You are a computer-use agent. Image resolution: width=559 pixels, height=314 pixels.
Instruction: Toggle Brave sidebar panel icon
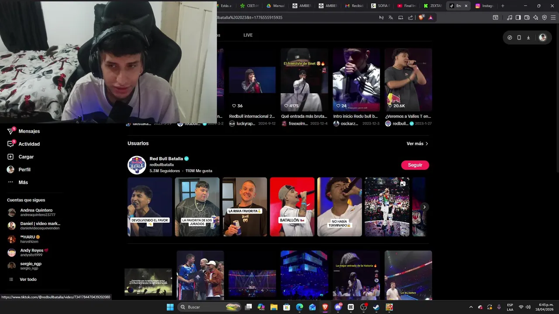(518, 17)
